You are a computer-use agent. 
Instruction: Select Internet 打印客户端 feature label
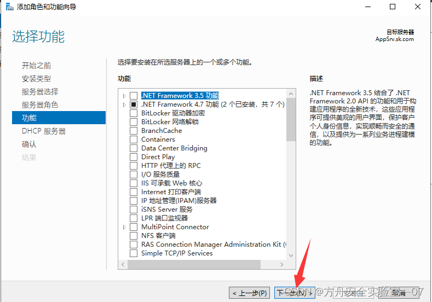[x=171, y=192]
